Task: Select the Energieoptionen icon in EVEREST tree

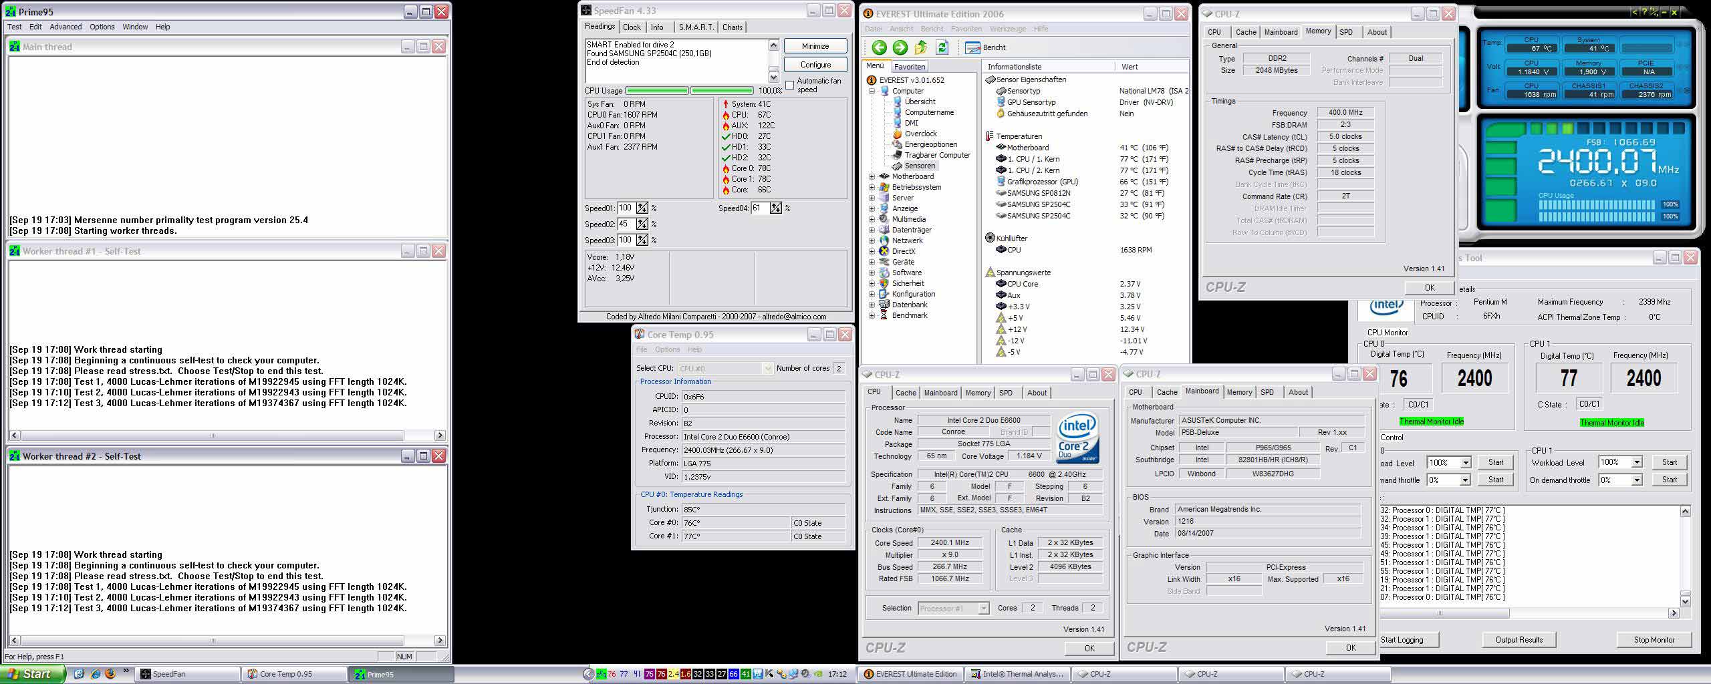Action: (x=897, y=144)
